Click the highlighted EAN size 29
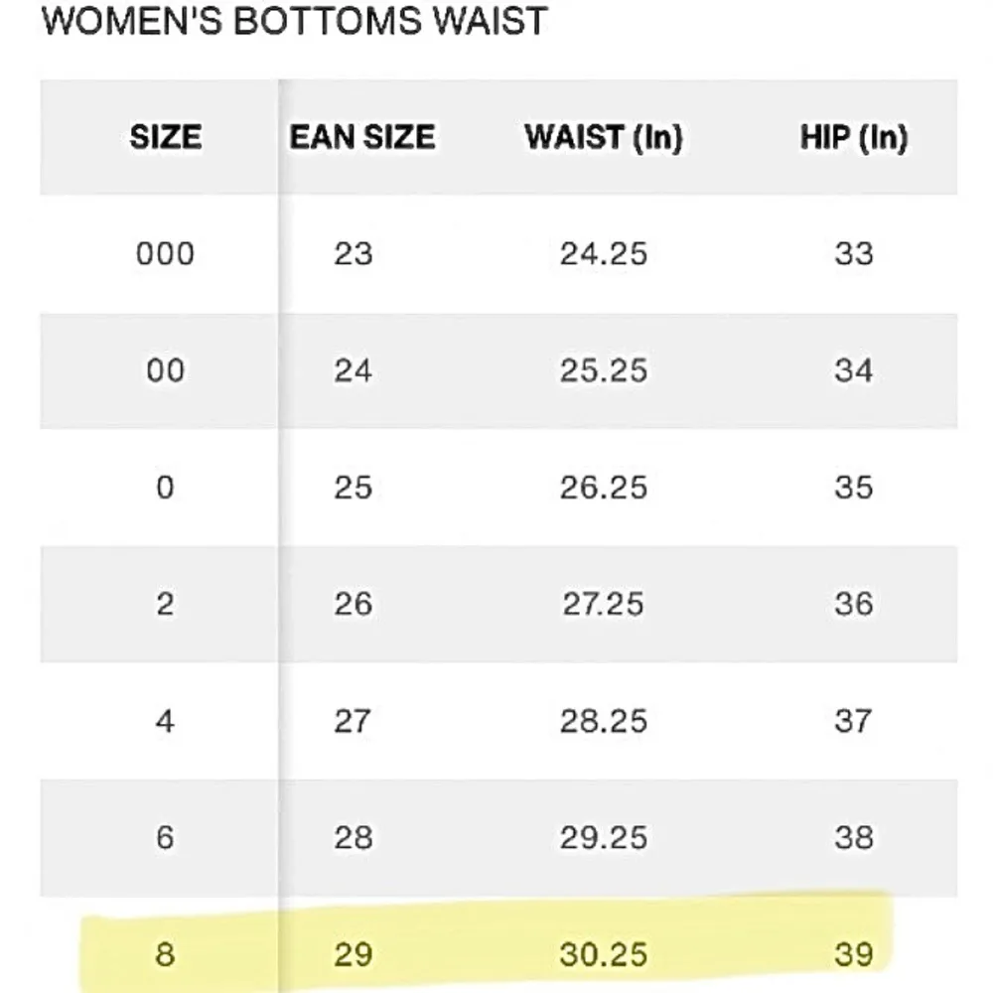 click(353, 954)
